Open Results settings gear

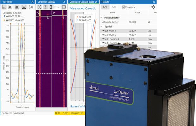pos(153,7)
